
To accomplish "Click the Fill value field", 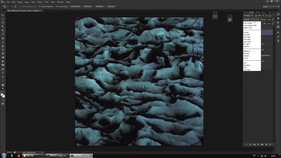I will 269,24.
